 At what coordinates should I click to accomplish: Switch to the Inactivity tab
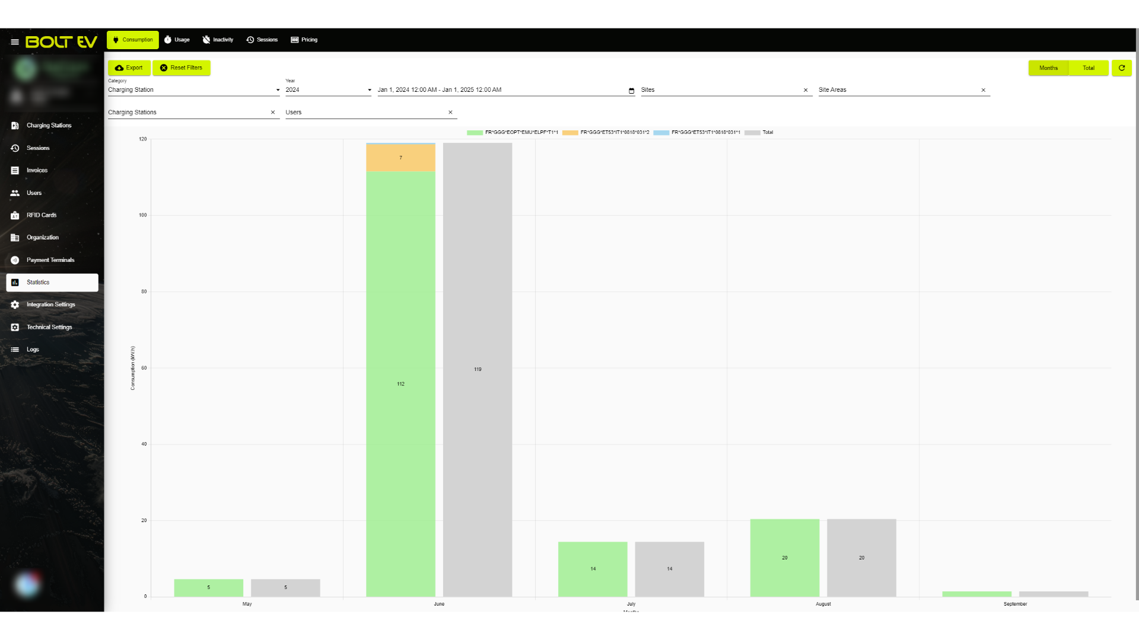click(218, 40)
